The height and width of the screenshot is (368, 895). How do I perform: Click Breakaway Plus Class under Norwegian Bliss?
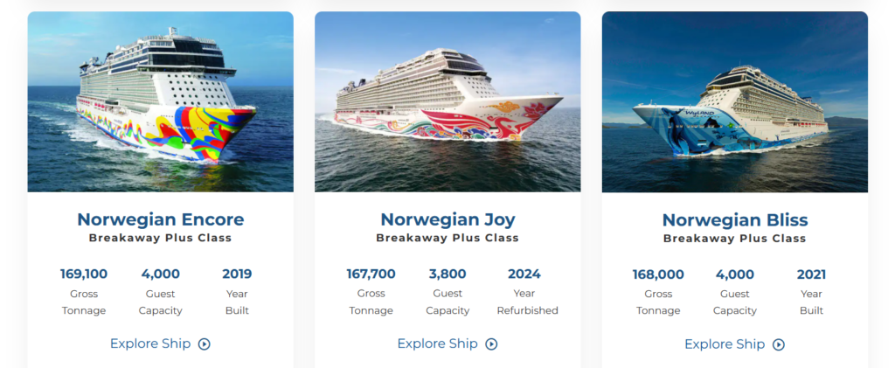pos(734,238)
